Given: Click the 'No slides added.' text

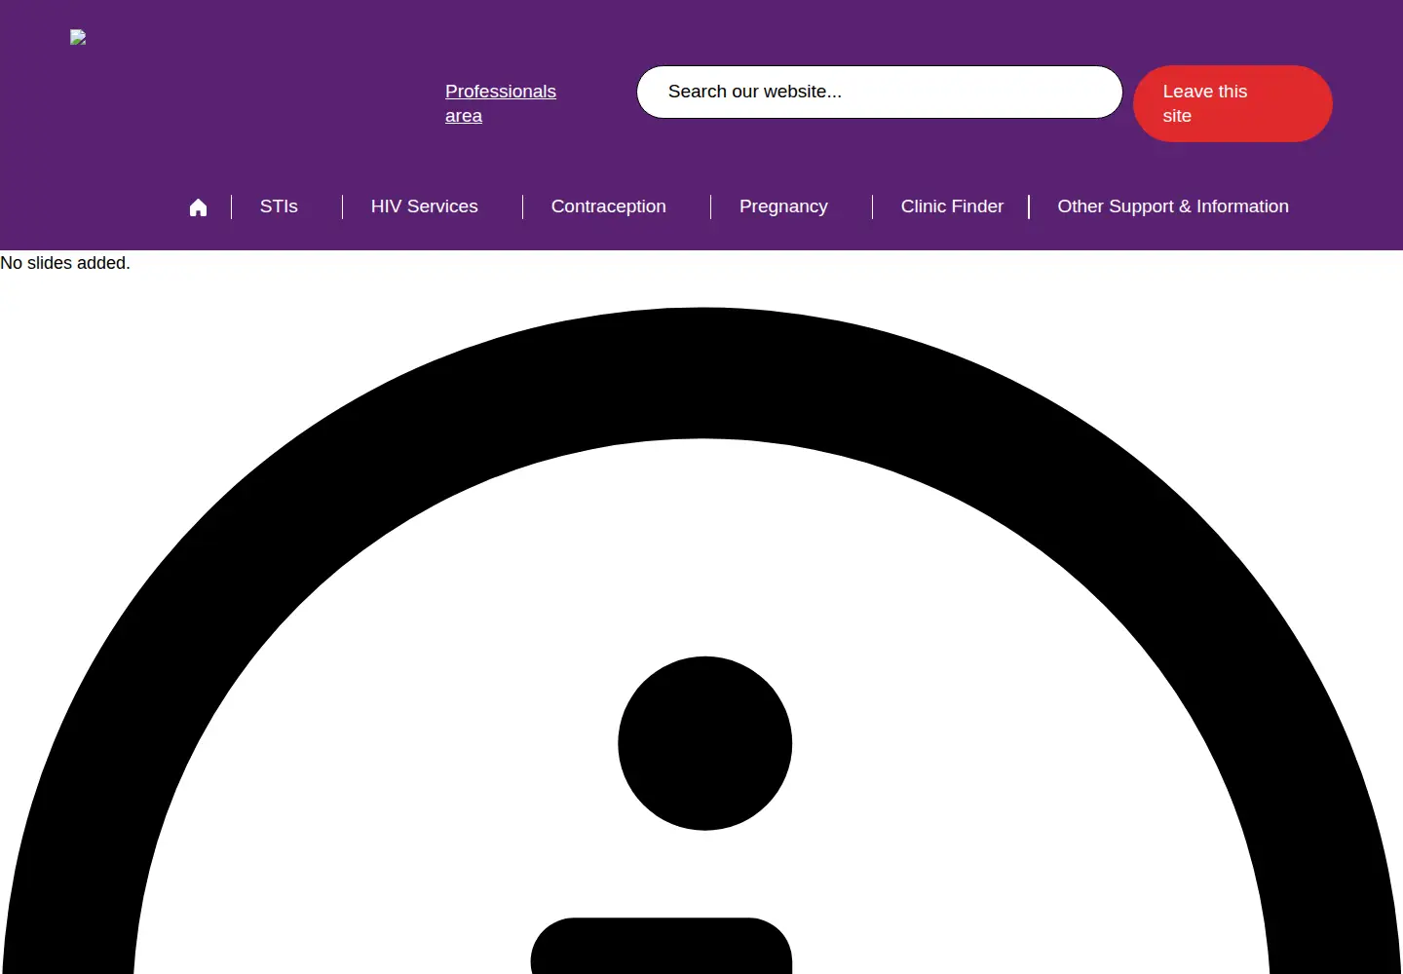Looking at the screenshot, I should (65, 263).
